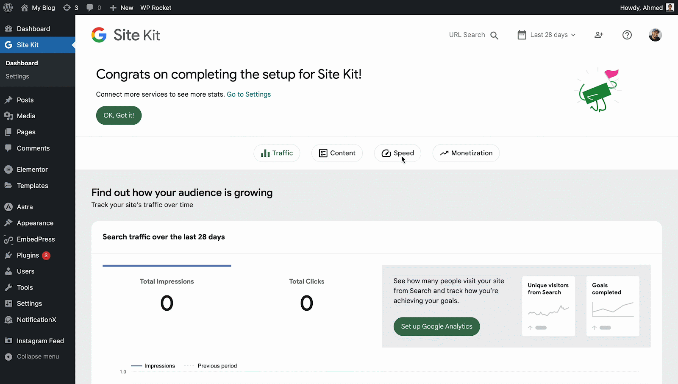This screenshot has width=678, height=384.
Task: Open the user sharing settings icon
Action: (x=598, y=35)
